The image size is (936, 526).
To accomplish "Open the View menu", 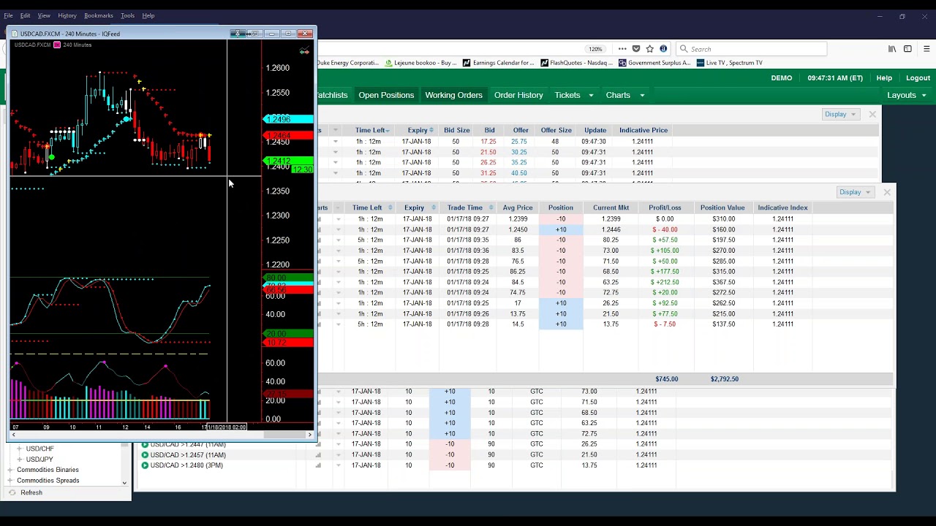I will coord(44,15).
